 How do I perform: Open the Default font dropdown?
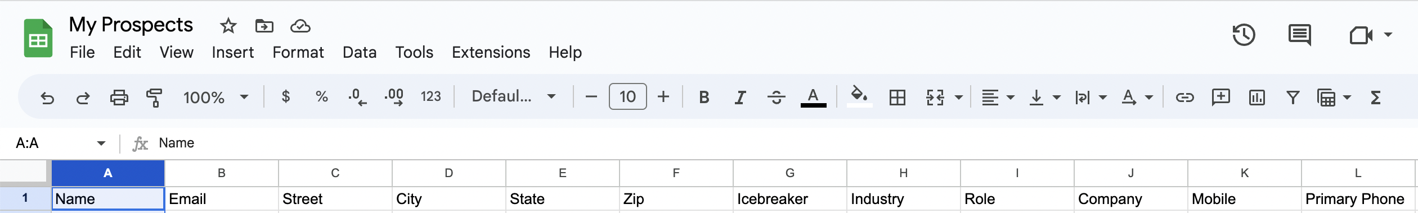pyautogui.click(x=513, y=96)
